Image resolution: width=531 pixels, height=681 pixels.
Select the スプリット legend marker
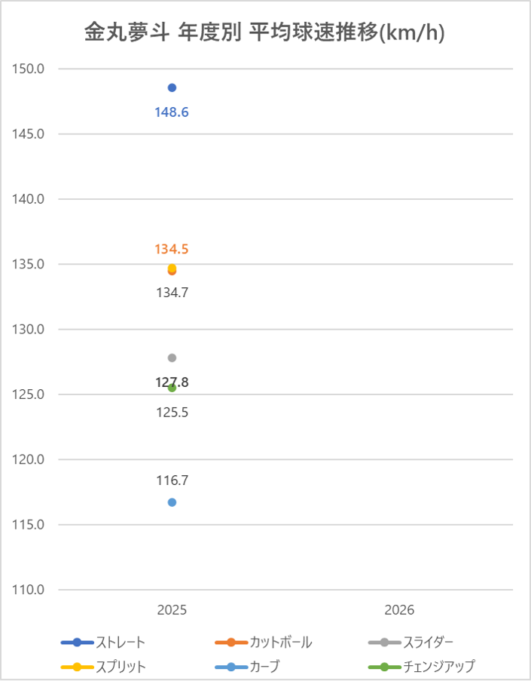[x=77, y=667]
